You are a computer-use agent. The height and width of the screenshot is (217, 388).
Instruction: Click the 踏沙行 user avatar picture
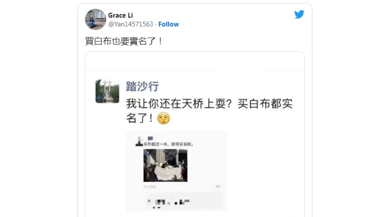pos(107,91)
